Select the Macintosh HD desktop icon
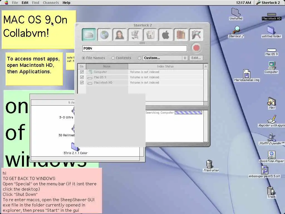This screenshot has height=214, width=285. (x=272, y=16)
